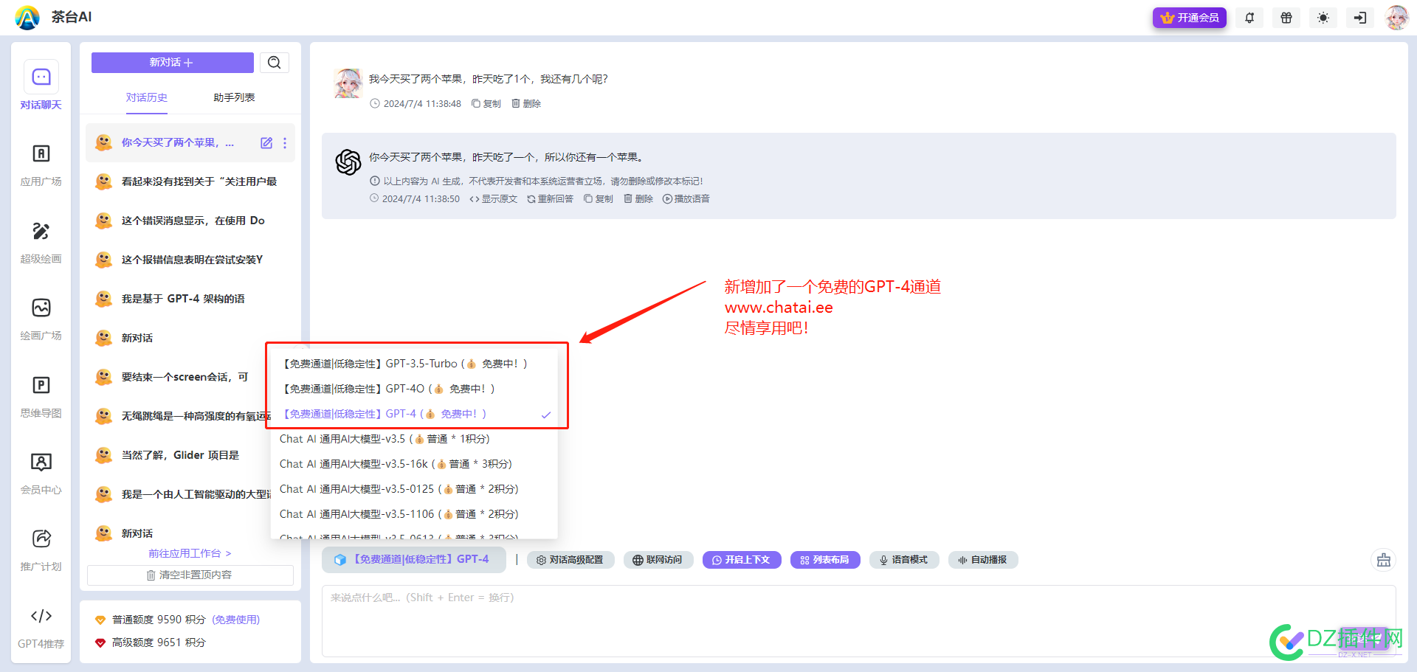
Task: Toggle 列表布局 layout
Action: pos(825,560)
